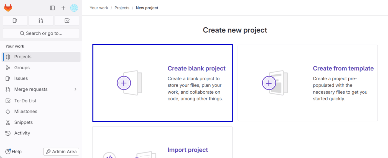Open the Help menu
Screen dimensions: 388x158
tap(14, 152)
